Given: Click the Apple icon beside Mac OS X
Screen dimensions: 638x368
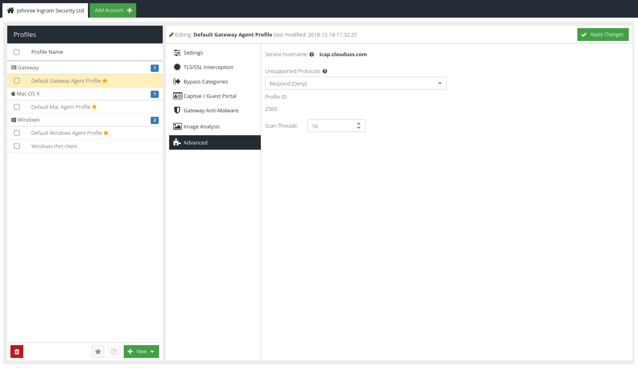Looking at the screenshot, I should pos(13,94).
